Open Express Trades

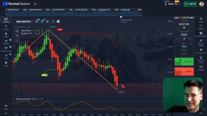201,43
